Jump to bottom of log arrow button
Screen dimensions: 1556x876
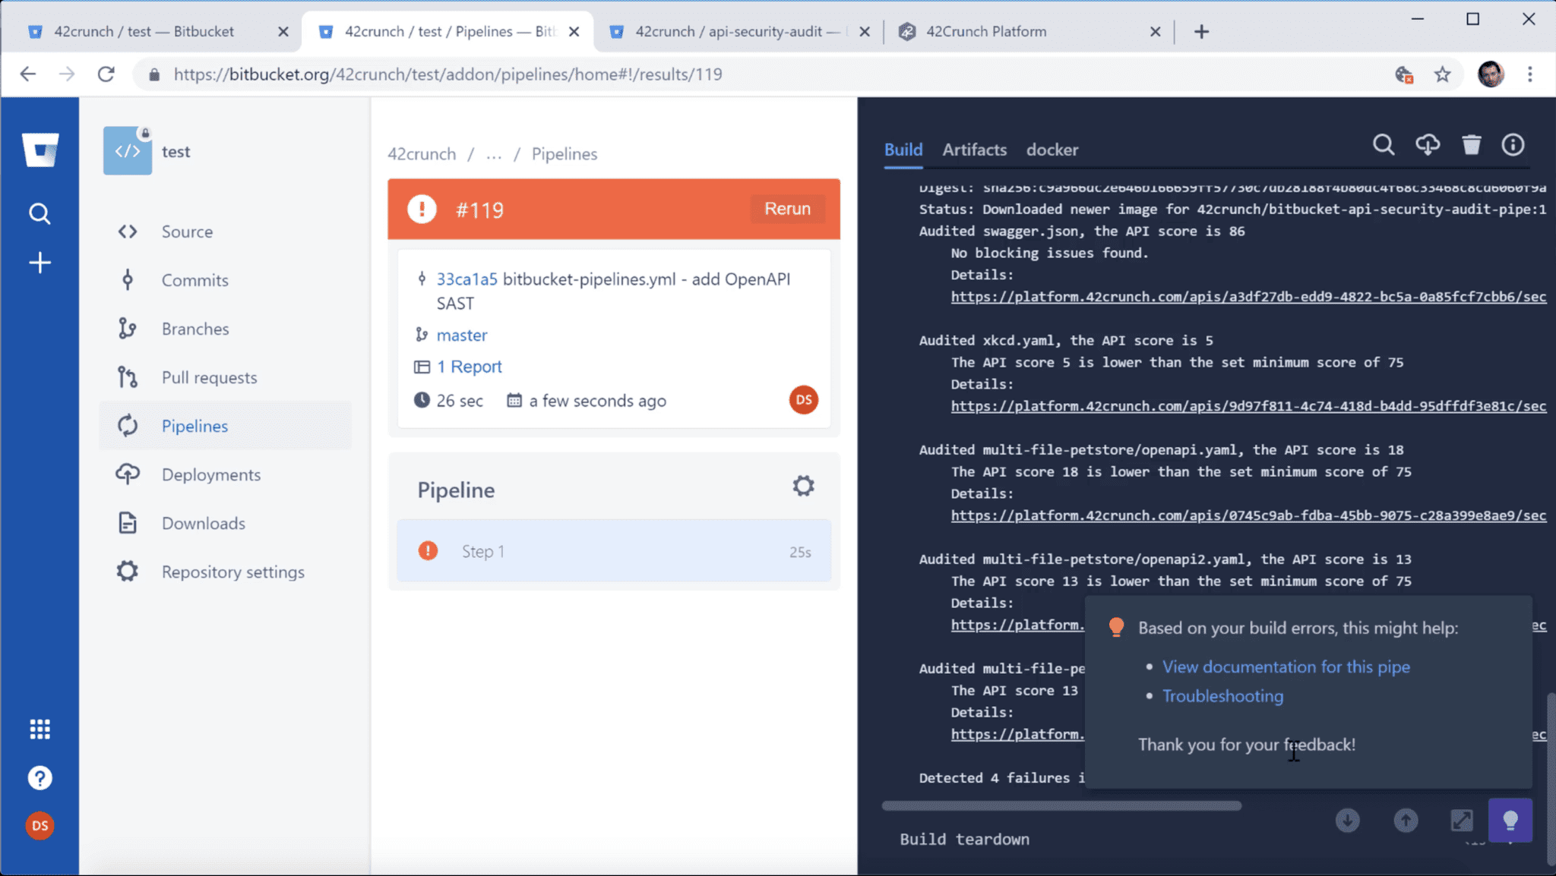click(x=1347, y=821)
